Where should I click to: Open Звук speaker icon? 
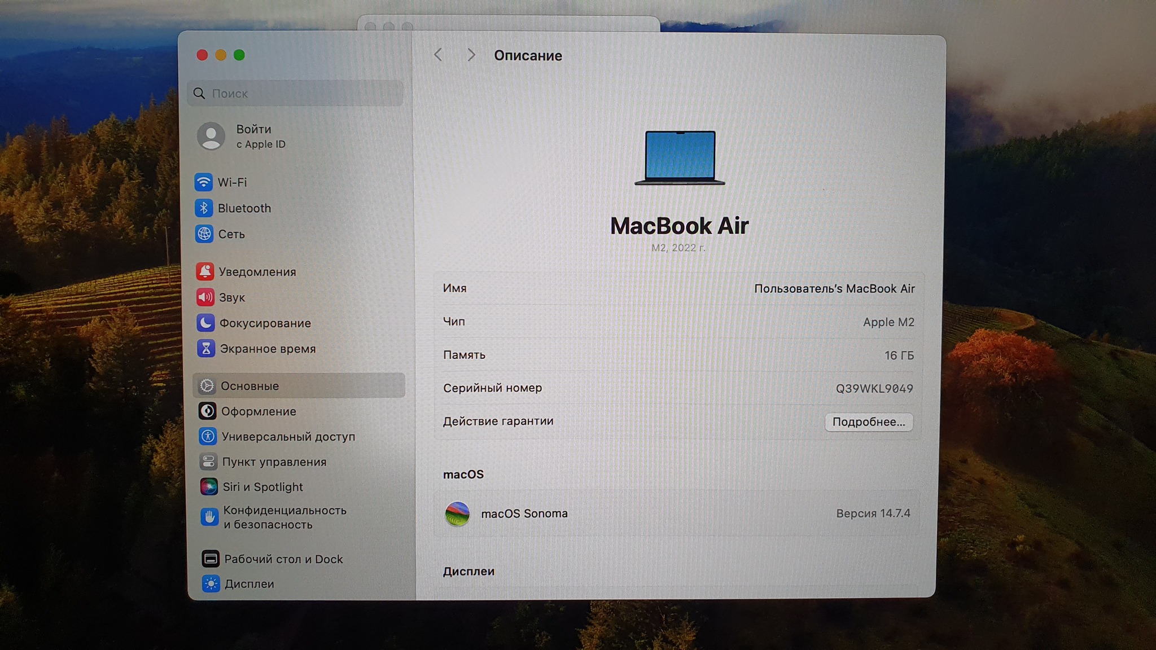tap(205, 297)
